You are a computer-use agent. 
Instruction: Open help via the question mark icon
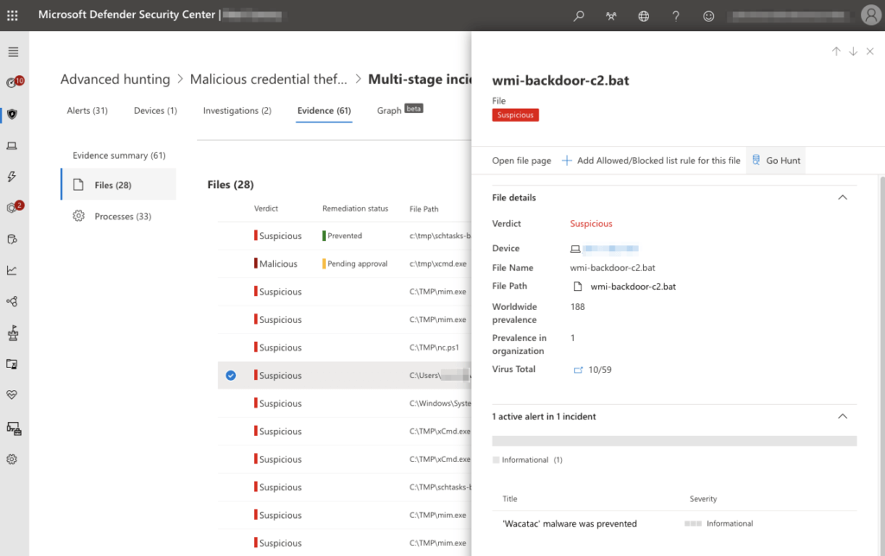pos(676,16)
